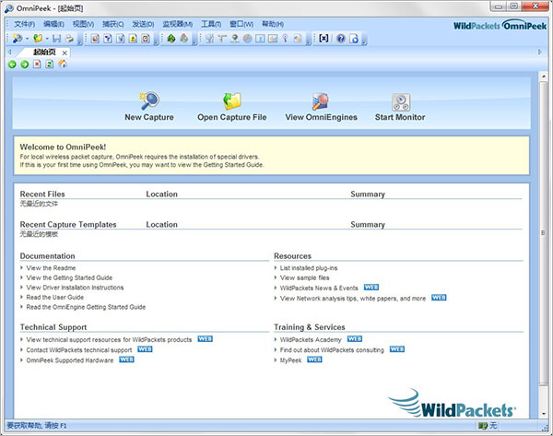Click the large Start Monitor gauge icon
Viewport: 553px width, 436px height.
click(401, 102)
